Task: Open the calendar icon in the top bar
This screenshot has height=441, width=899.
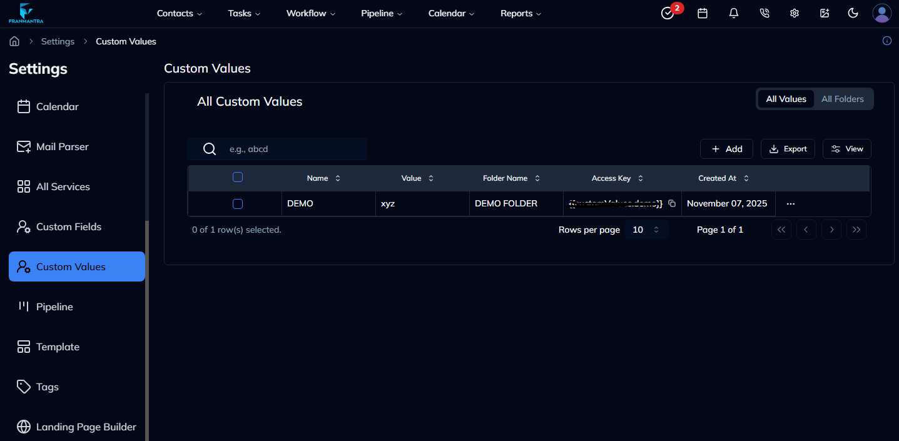Action: [x=702, y=13]
